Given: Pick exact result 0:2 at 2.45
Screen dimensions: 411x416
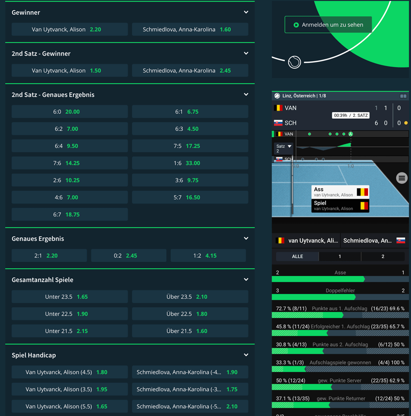Looking at the screenshot, I should (129, 256).
